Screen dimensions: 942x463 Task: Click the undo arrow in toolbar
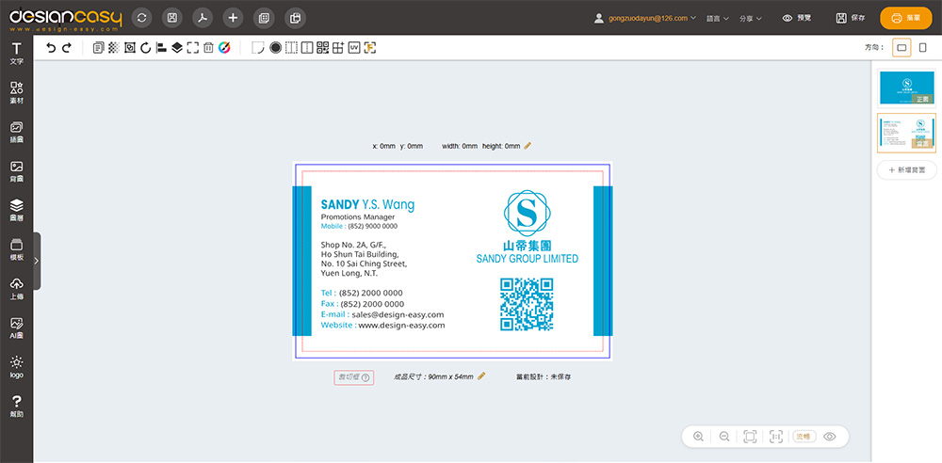pyautogui.click(x=51, y=47)
